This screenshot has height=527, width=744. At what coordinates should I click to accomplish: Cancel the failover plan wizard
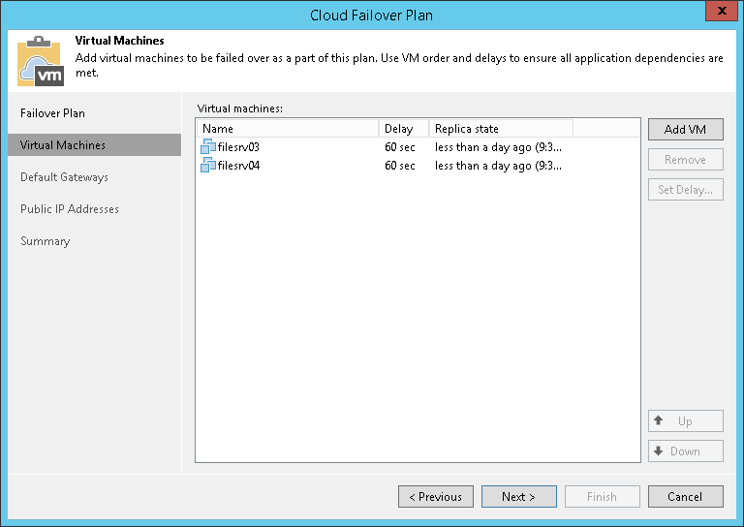(686, 497)
